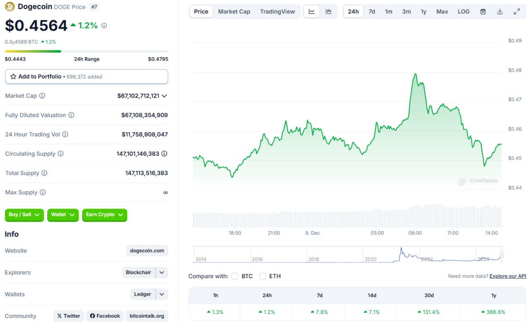Viewport: 530px width, 323px height.
Task: Open Max Supply info icon
Action: [x=43, y=192]
